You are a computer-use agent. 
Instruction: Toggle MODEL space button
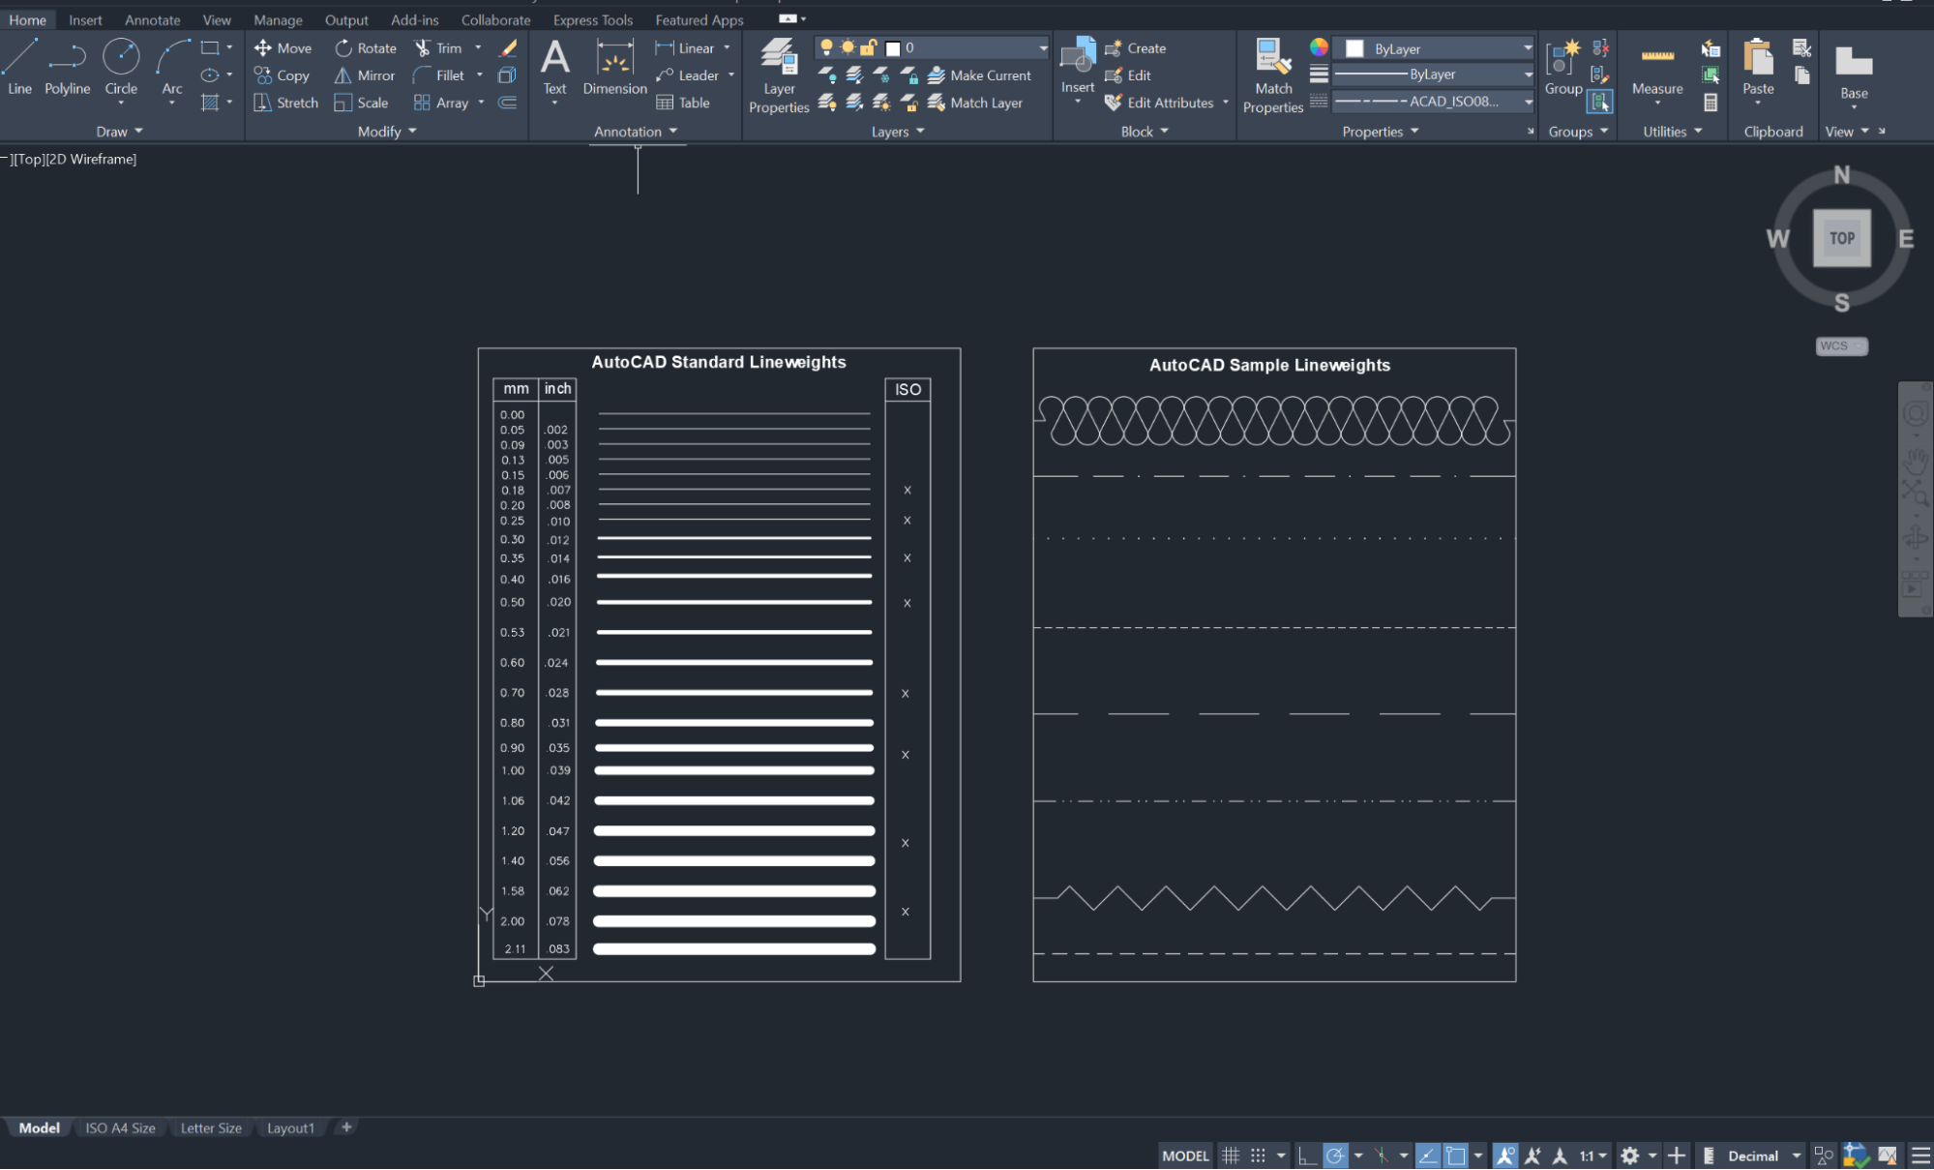pyautogui.click(x=1185, y=1155)
